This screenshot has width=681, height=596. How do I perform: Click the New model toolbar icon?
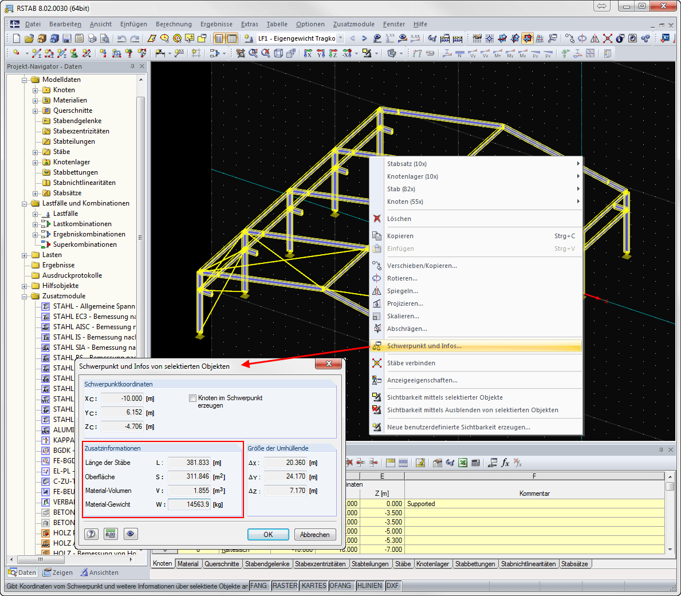[x=16, y=38]
